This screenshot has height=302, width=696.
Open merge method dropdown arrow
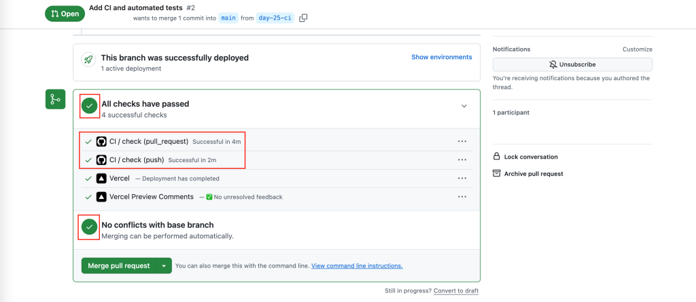(164, 265)
